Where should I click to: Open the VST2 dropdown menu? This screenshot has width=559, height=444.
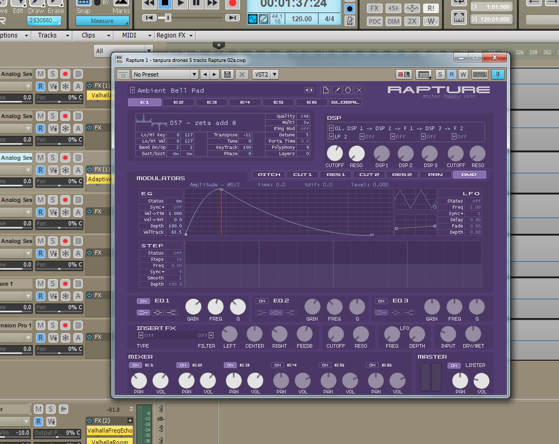pyautogui.click(x=265, y=74)
